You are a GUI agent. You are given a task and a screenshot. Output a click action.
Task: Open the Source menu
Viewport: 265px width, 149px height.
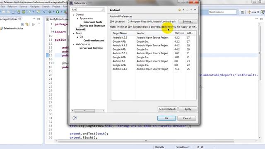coord(23,7)
